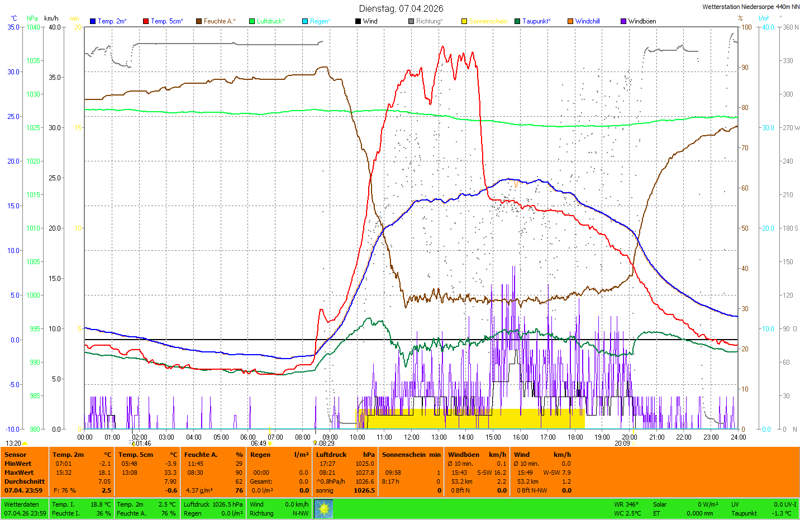Click the red Temp. 5cm legend square
The width and height of the screenshot is (800, 520).
coord(146,21)
